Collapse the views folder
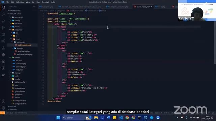This screenshot has width=216, height=121. [18, 39]
